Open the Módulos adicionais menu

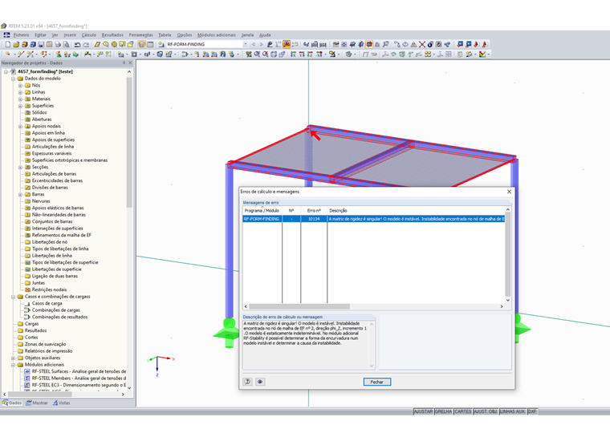coord(216,35)
